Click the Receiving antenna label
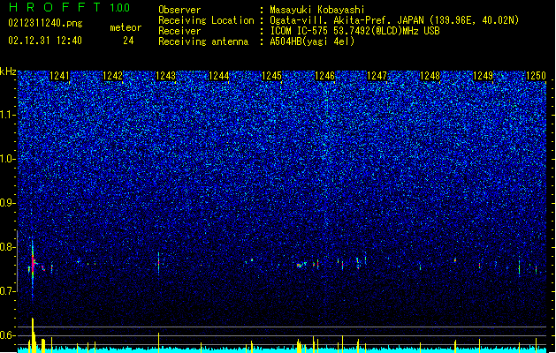This screenshot has width=556, height=353. [203, 41]
